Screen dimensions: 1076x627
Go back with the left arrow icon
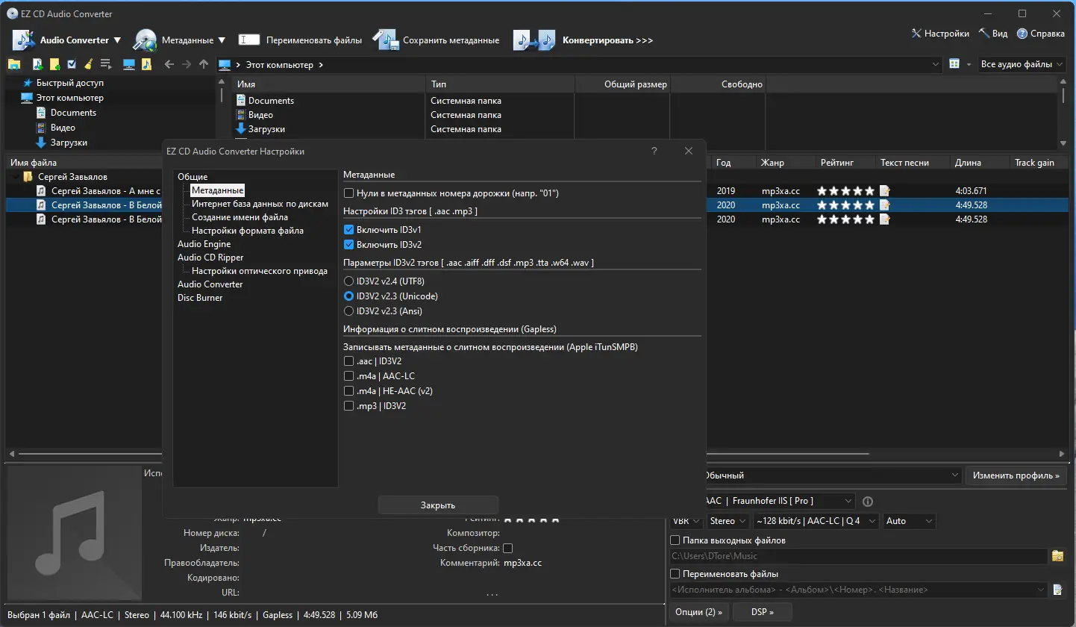point(169,65)
